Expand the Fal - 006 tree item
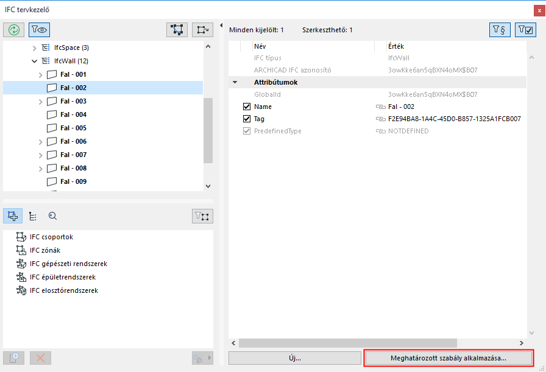Image resolution: width=546 pixels, height=372 pixels. [x=40, y=142]
